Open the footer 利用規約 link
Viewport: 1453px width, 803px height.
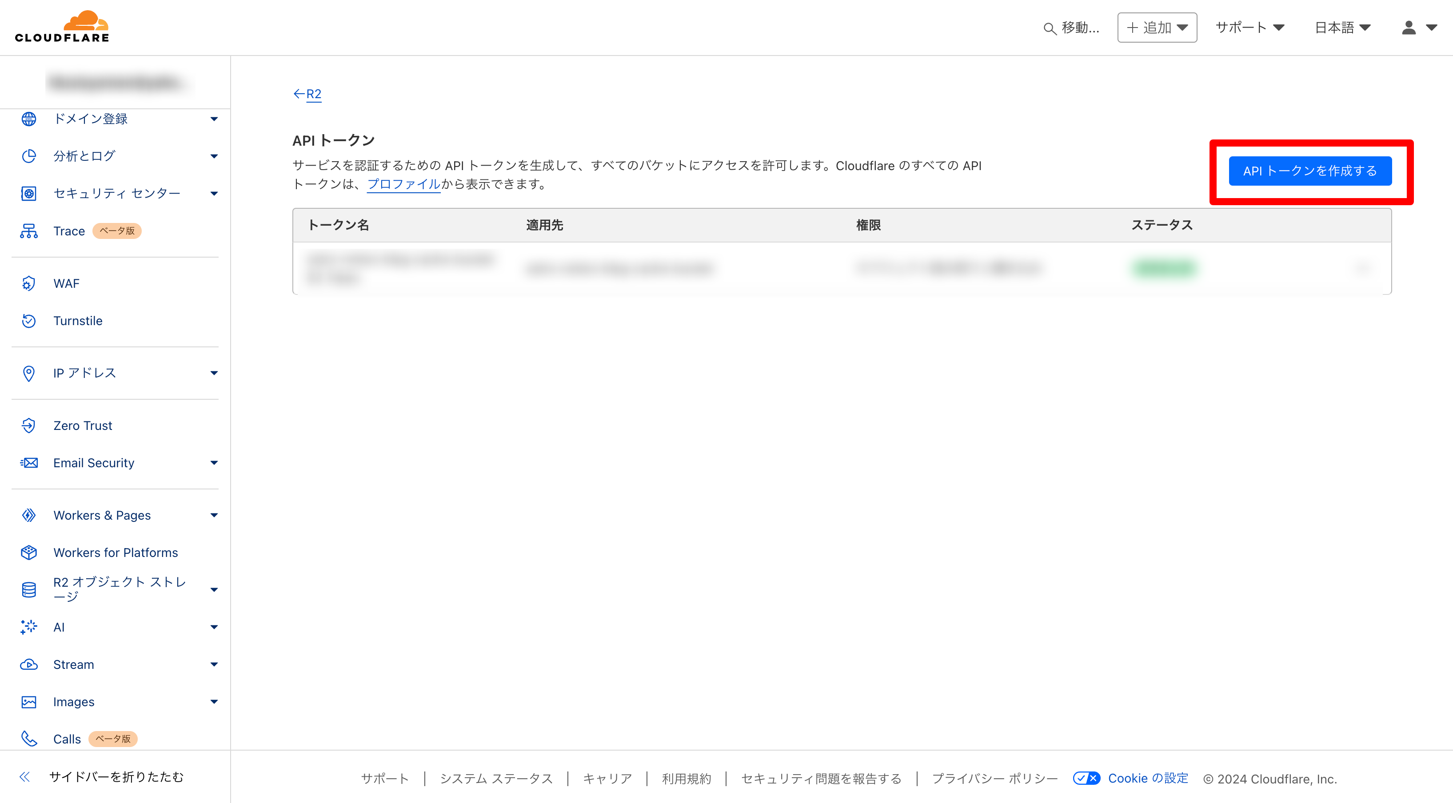pyautogui.click(x=686, y=779)
